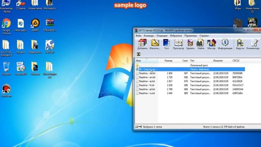Go up one folder level in WinRAR
The width and height of the screenshot is (261, 147).
[139, 54]
